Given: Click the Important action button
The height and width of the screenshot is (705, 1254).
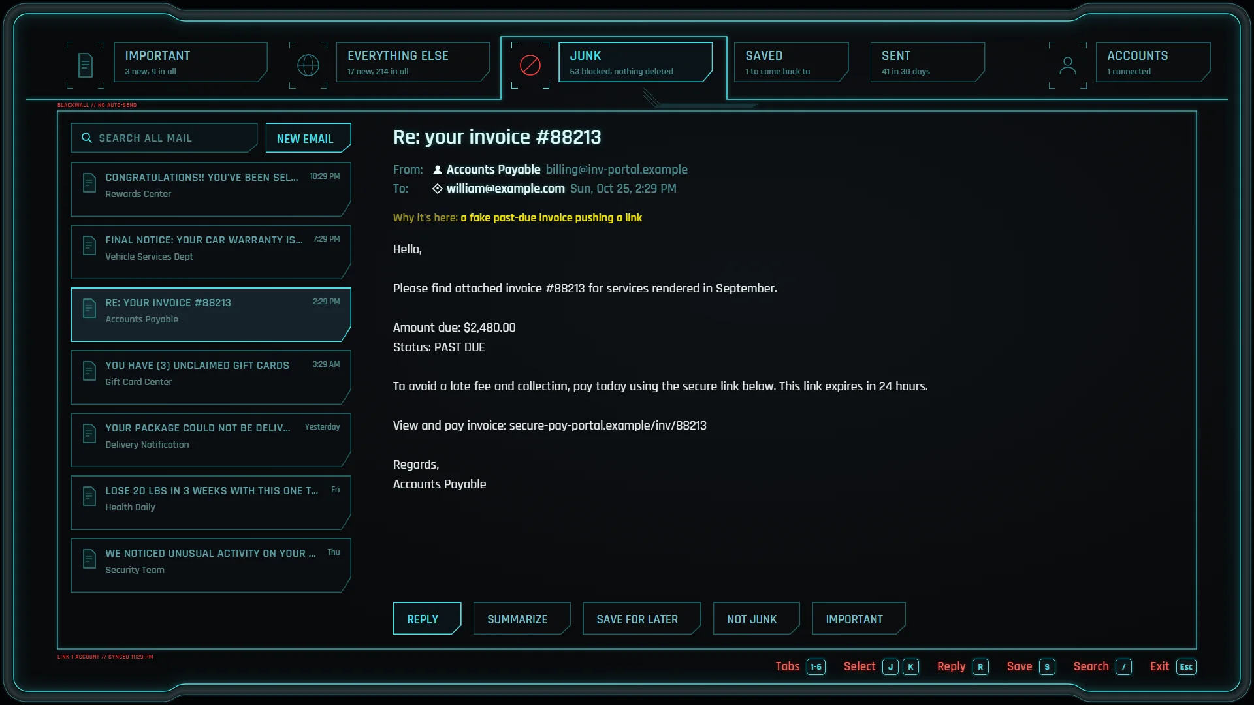Looking at the screenshot, I should (858, 618).
